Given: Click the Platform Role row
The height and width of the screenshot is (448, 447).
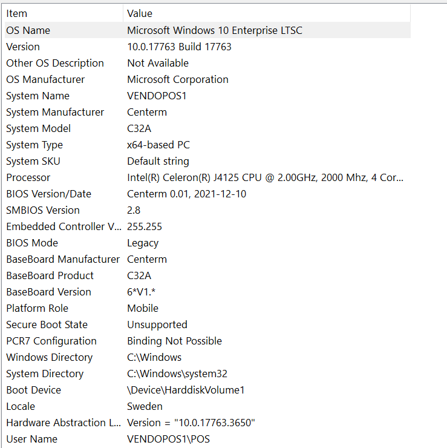Looking at the screenshot, I should (39, 308).
